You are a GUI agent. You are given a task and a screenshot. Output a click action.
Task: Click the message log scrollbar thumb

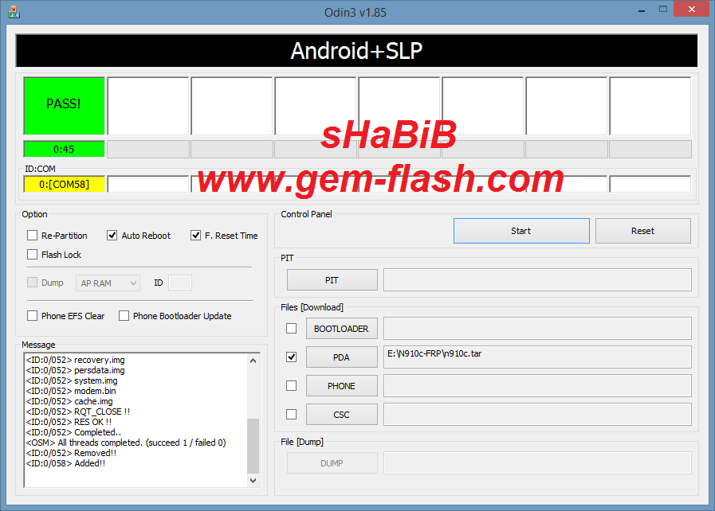click(253, 446)
